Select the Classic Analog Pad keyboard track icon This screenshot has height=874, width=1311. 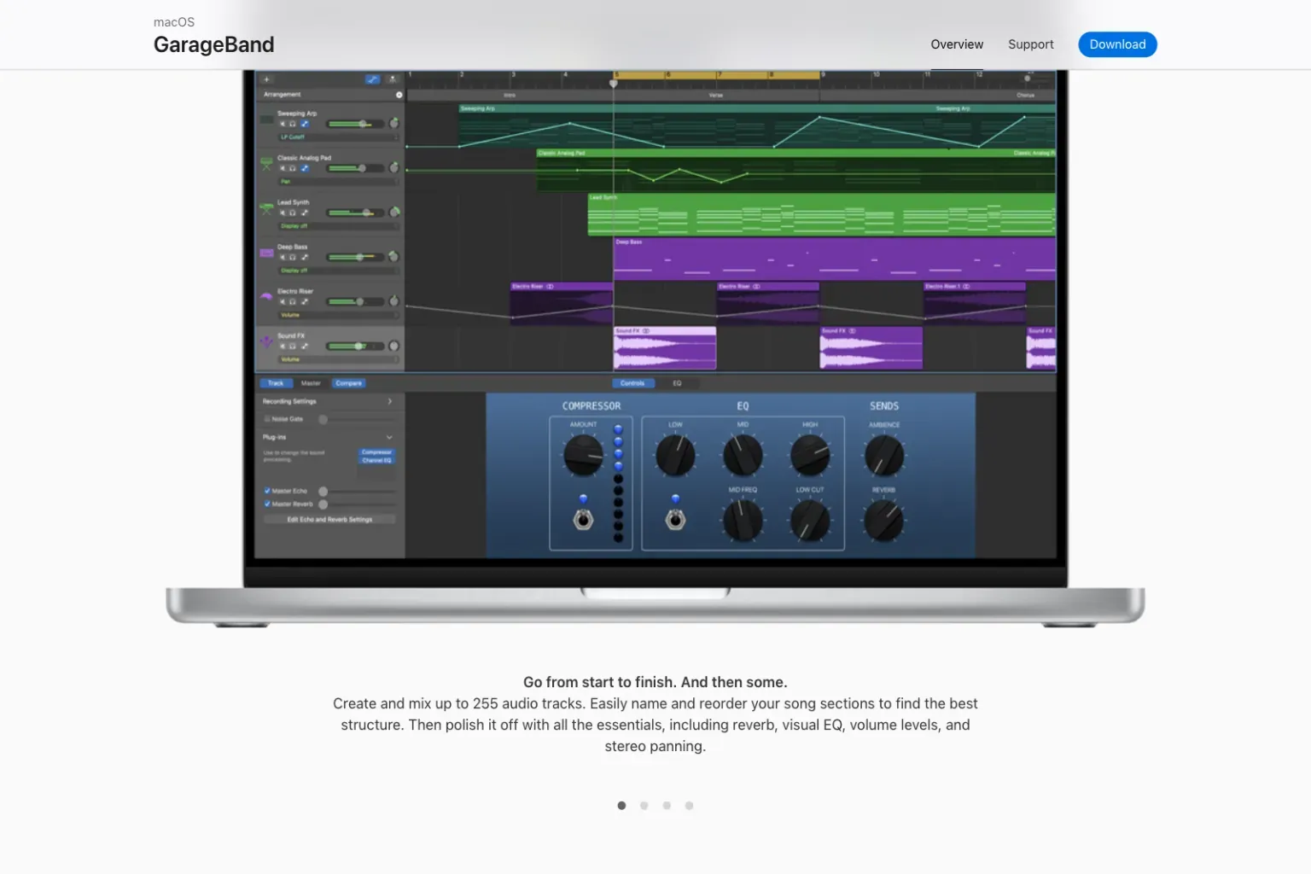(x=266, y=163)
